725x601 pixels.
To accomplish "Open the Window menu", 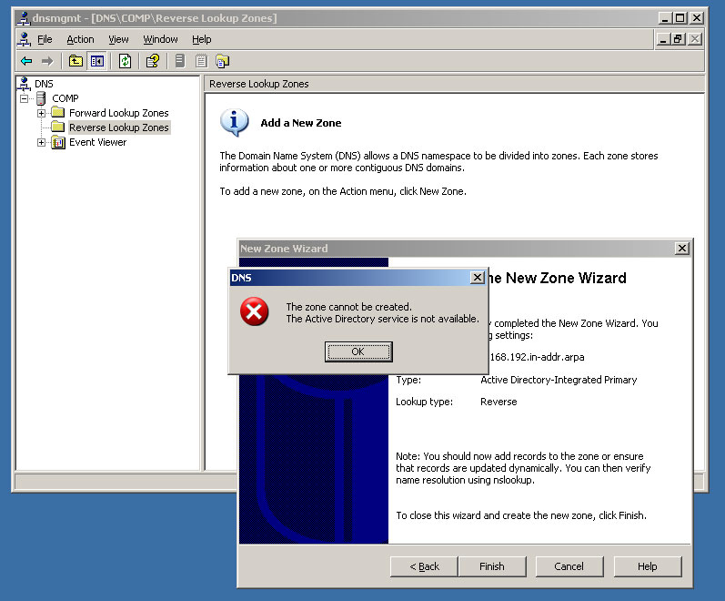I will point(160,39).
